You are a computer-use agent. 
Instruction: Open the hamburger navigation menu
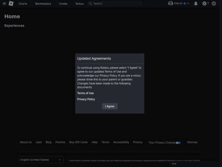[x=4, y=3]
